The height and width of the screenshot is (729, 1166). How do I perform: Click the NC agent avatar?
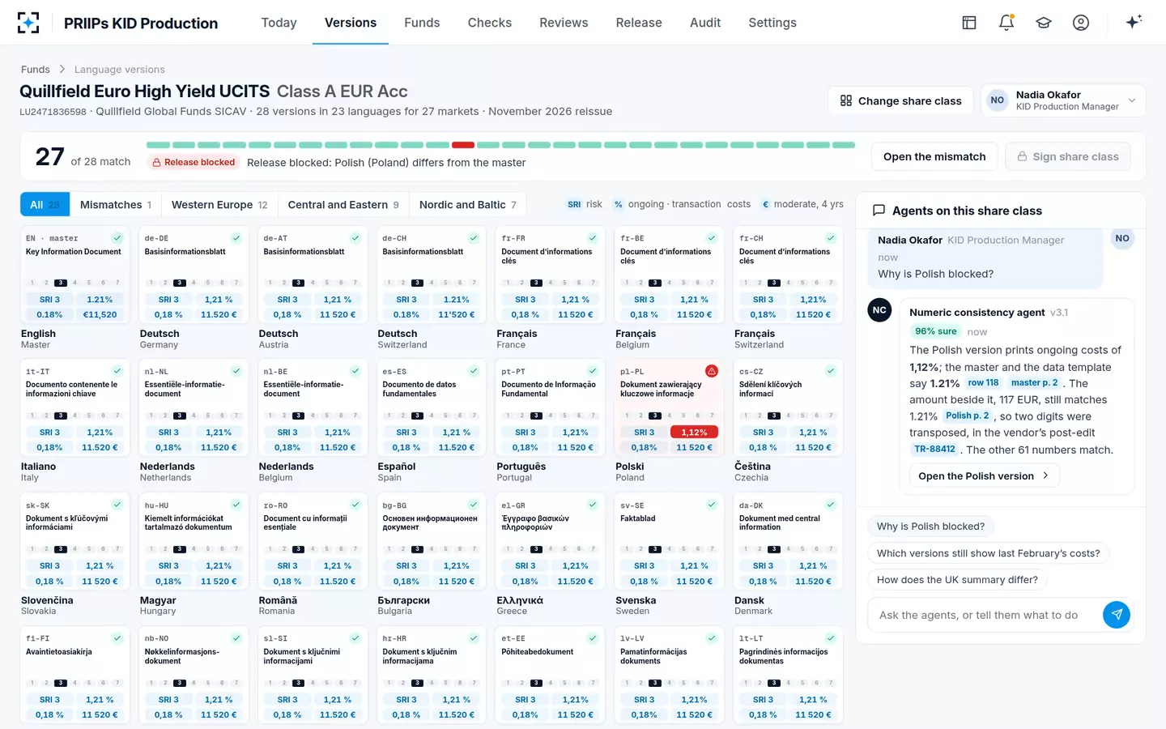click(879, 310)
